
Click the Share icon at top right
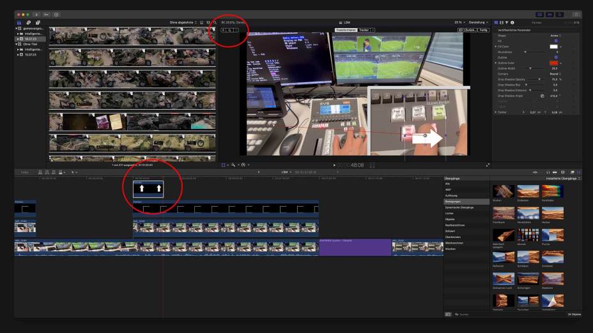click(576, 14)
